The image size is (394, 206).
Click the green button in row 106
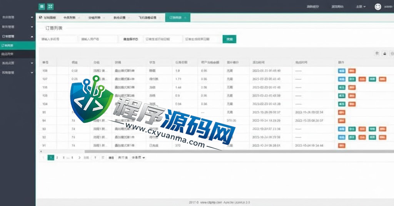tap(342, 87)
